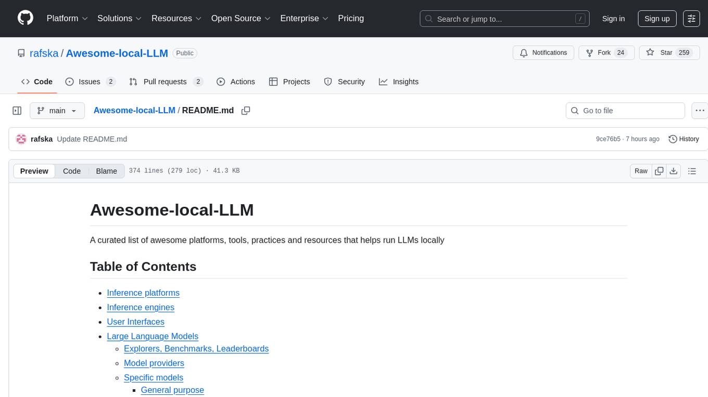Open the GitHub homepage logo

(x=26, y=18)
